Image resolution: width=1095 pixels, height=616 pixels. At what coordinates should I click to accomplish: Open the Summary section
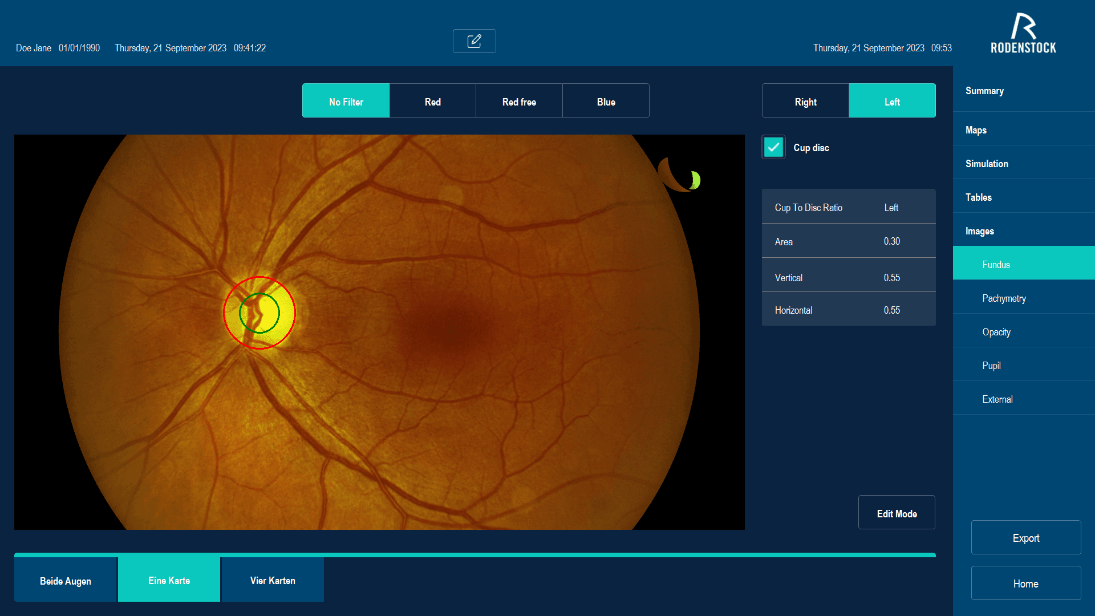point(984,91)
